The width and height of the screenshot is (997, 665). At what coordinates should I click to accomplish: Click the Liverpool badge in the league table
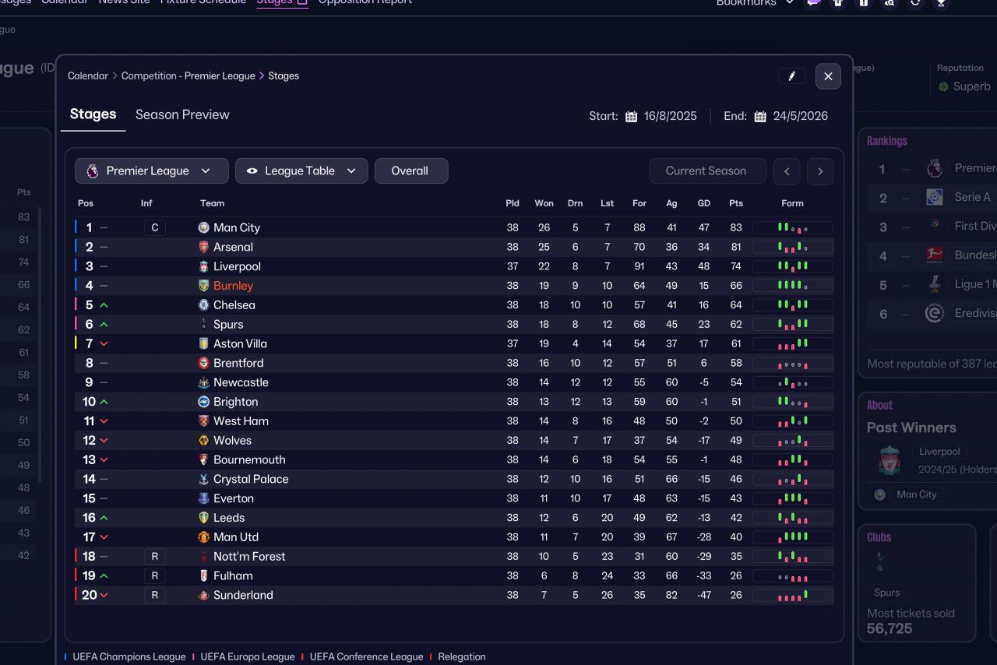pos(203,266)
